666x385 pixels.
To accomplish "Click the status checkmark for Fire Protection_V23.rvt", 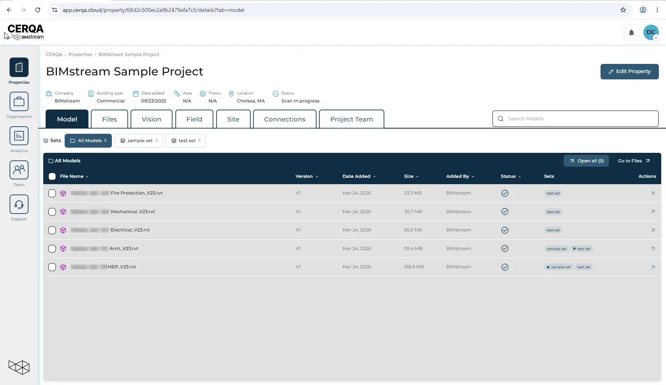I will click(505, 193).
